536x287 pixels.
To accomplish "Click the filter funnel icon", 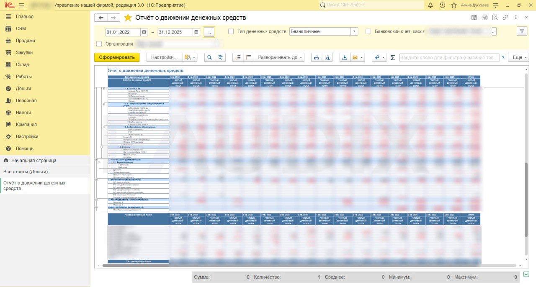I will click(522, 31).
